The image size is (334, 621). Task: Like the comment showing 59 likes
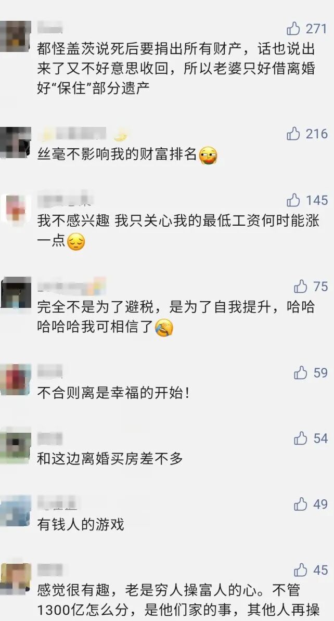pyautogui.click(x=301, y=372)
